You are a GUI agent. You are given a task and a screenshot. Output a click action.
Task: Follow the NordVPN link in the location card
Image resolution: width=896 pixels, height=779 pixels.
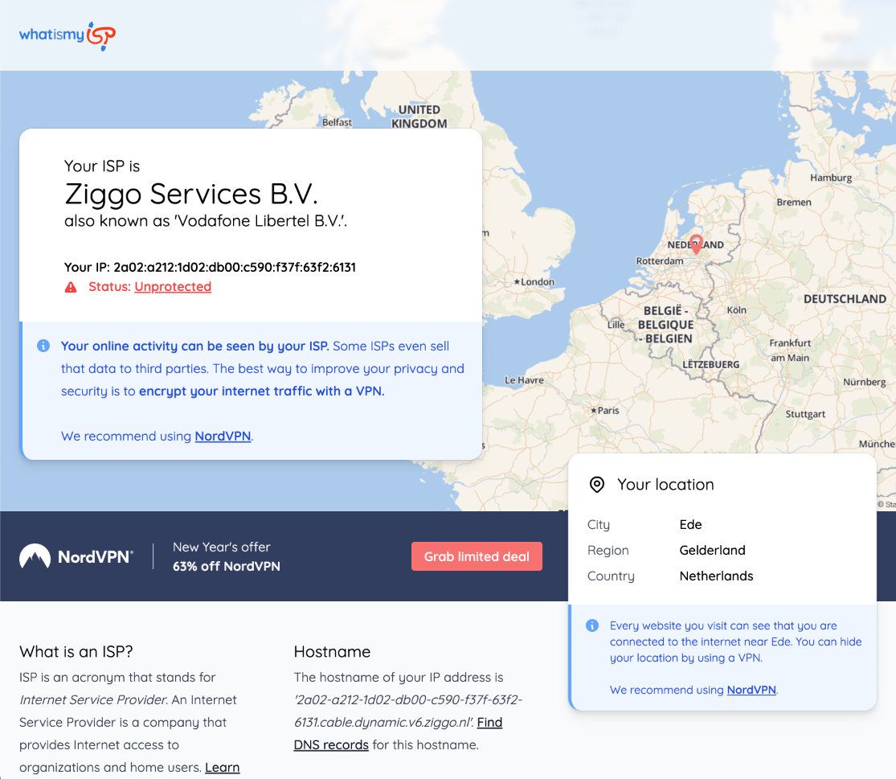[x=751, y=690]
